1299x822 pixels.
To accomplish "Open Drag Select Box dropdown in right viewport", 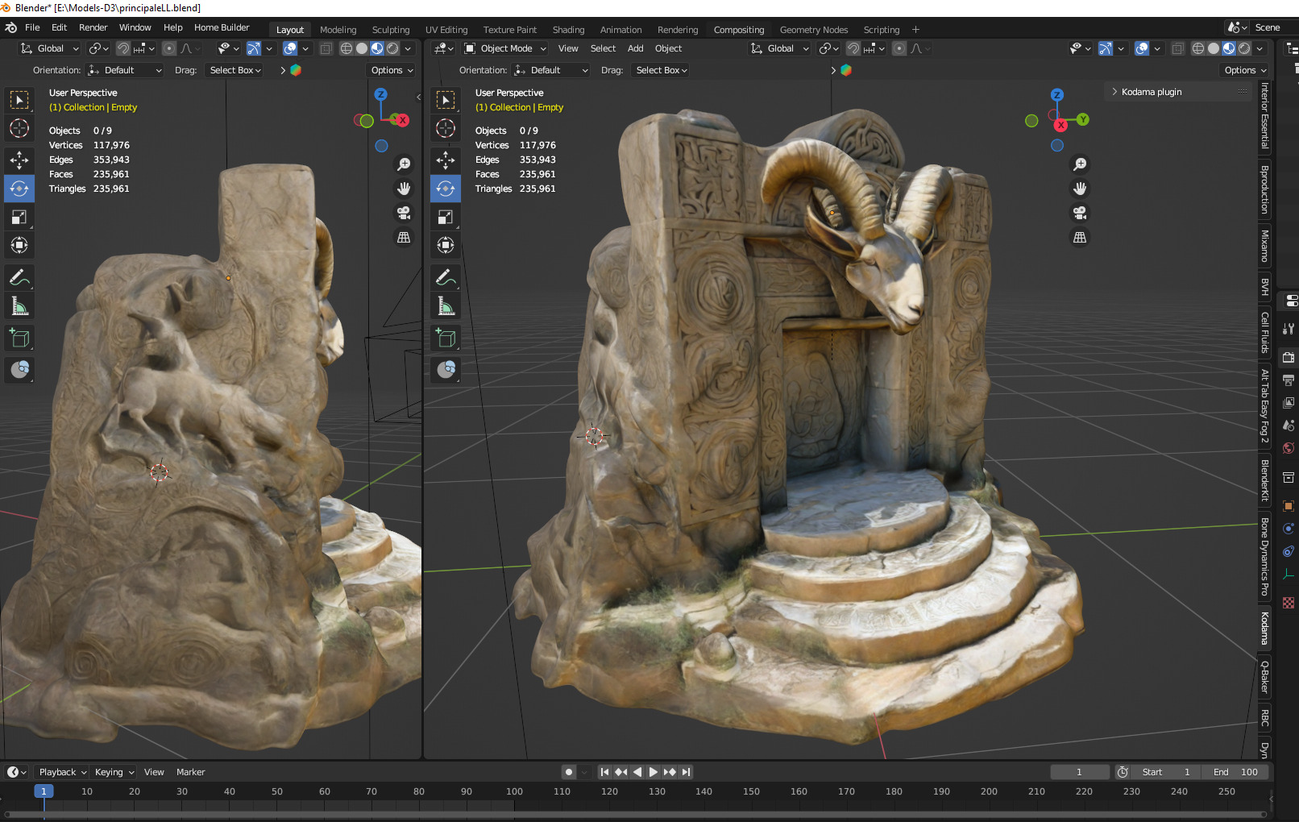I will pos(661,70).
